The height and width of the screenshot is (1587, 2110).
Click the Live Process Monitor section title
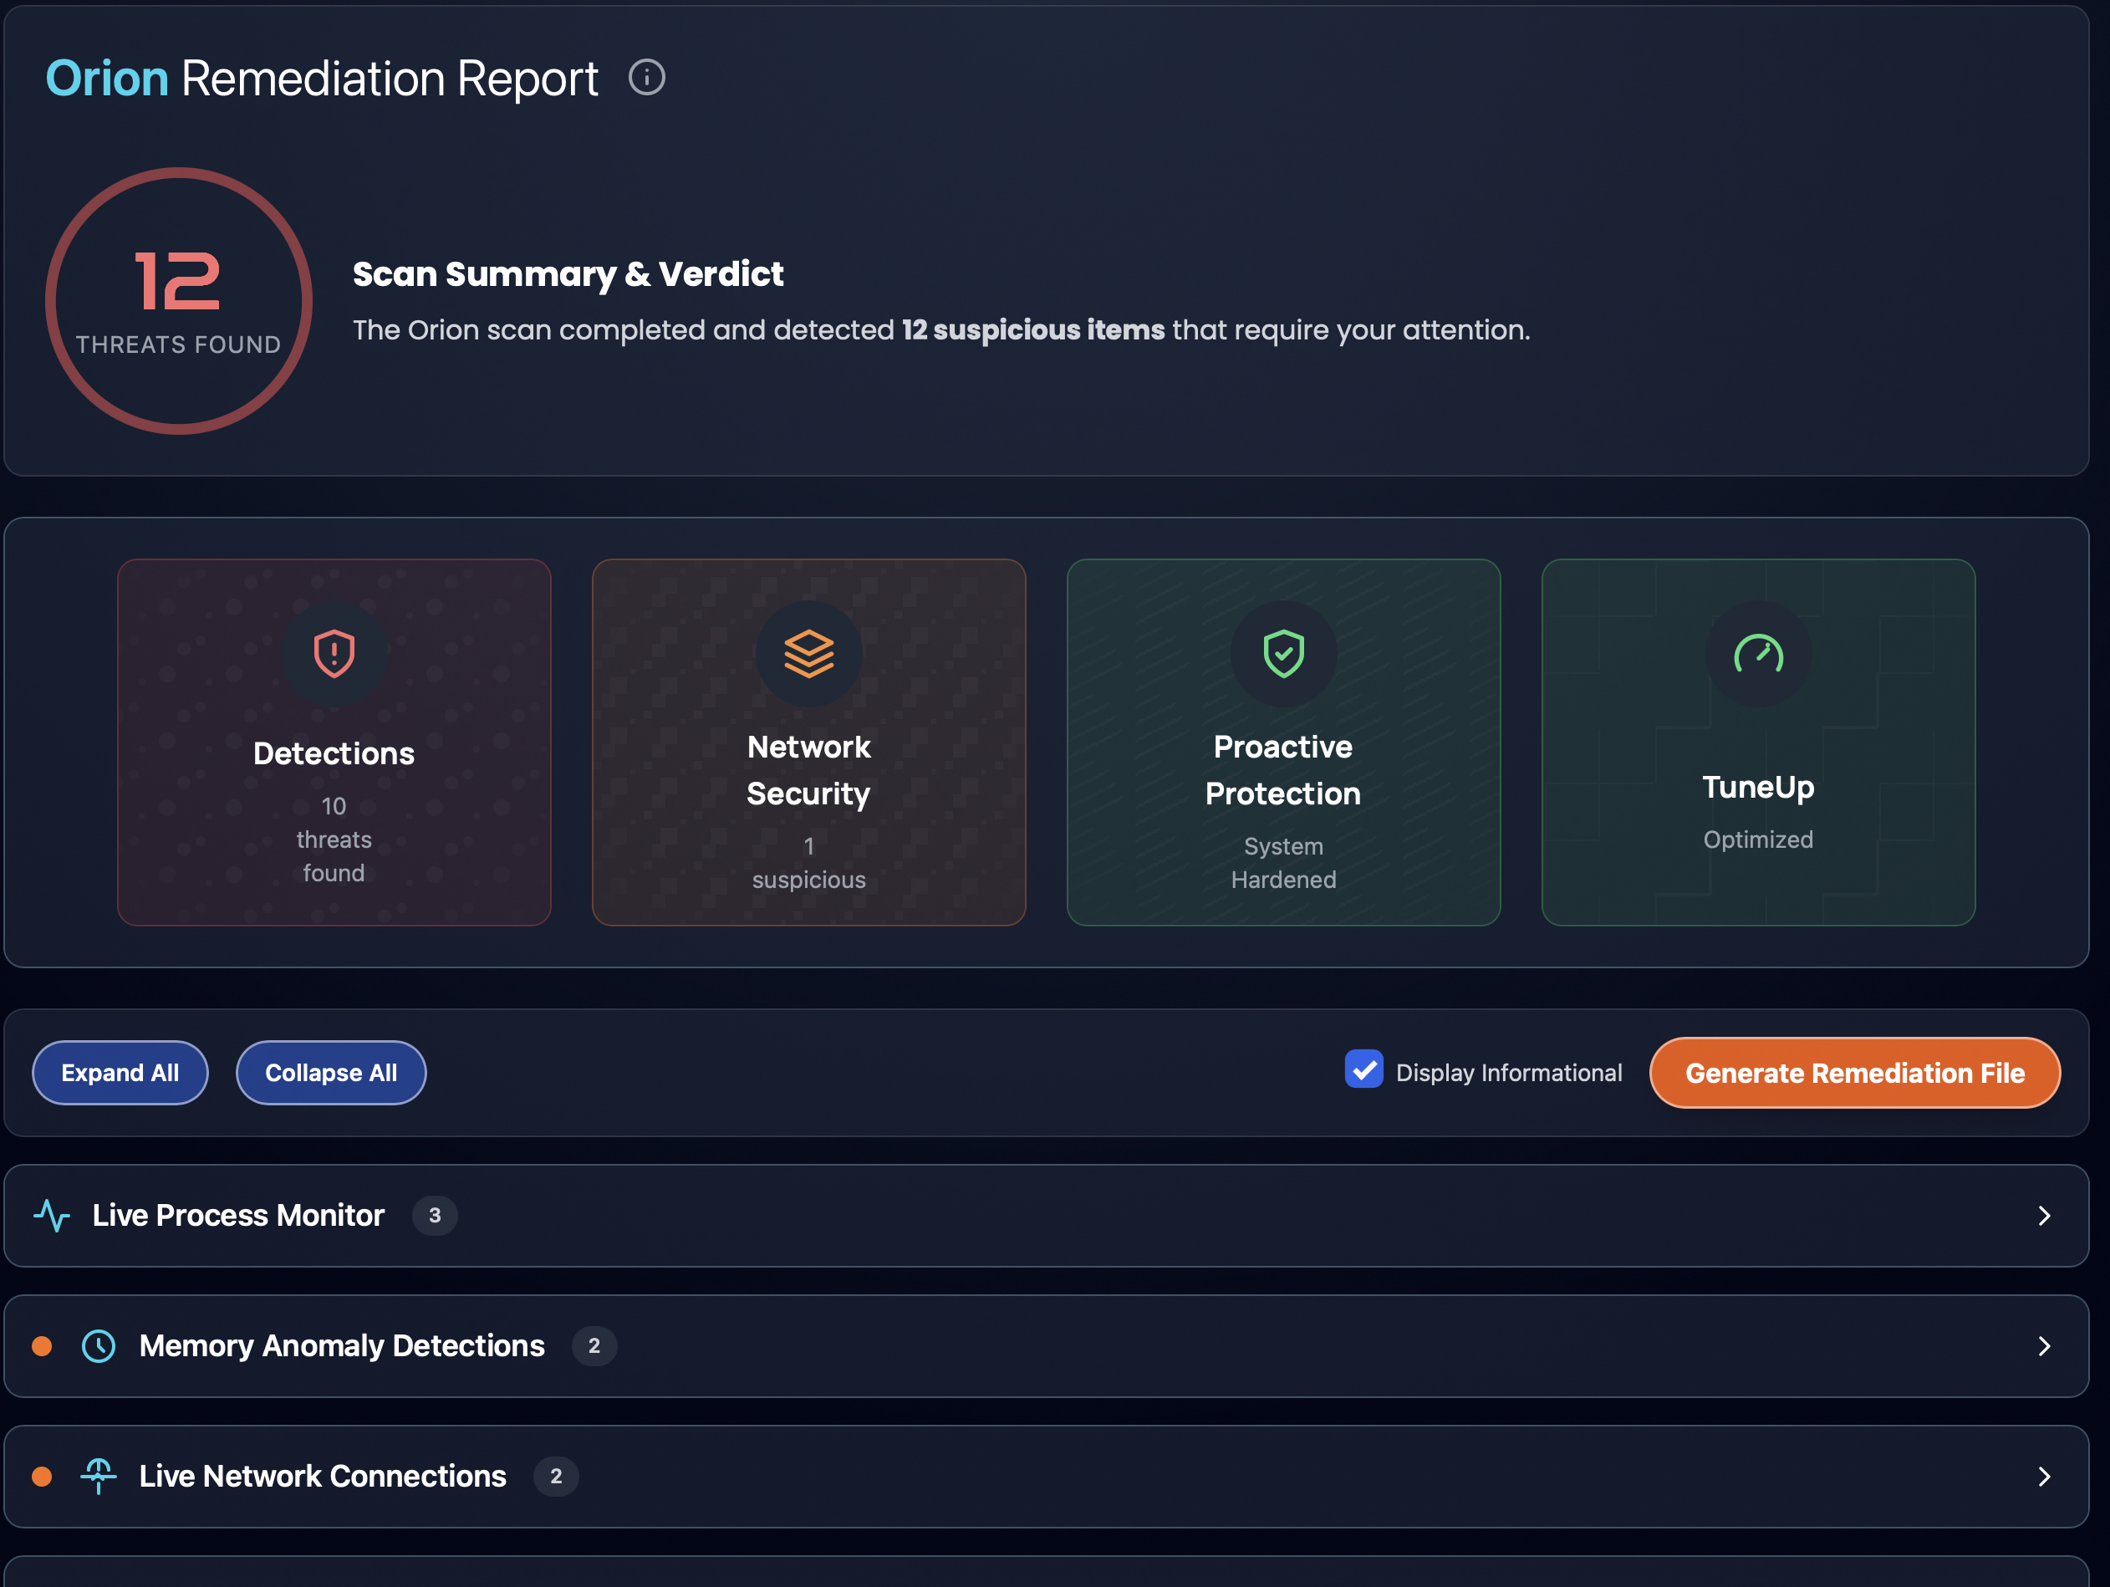[x=238, y=1215]
